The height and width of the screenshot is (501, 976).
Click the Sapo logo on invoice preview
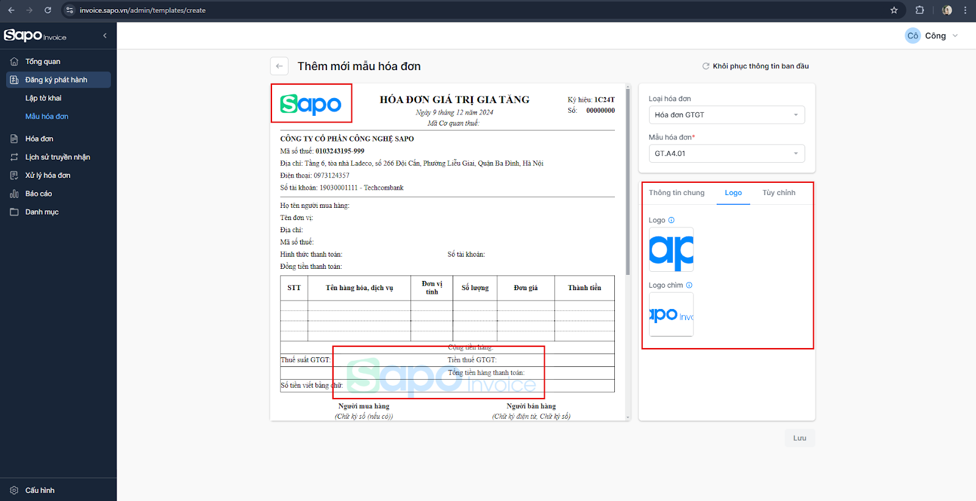coord(311,104)
